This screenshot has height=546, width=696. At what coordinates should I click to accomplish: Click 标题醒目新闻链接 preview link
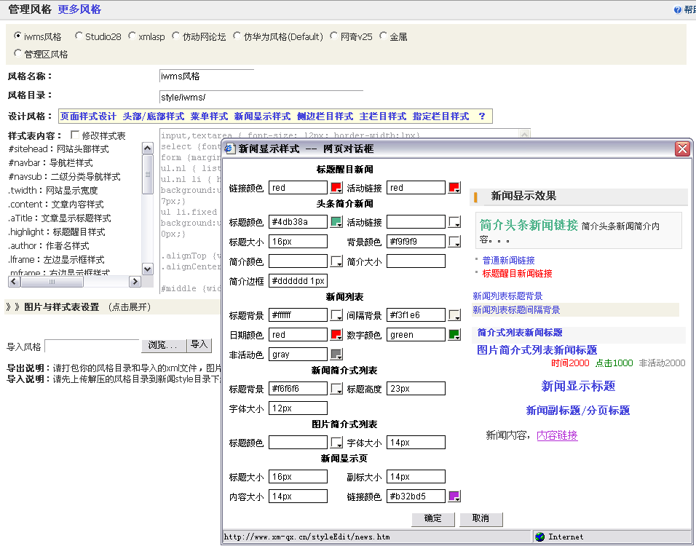517,274
